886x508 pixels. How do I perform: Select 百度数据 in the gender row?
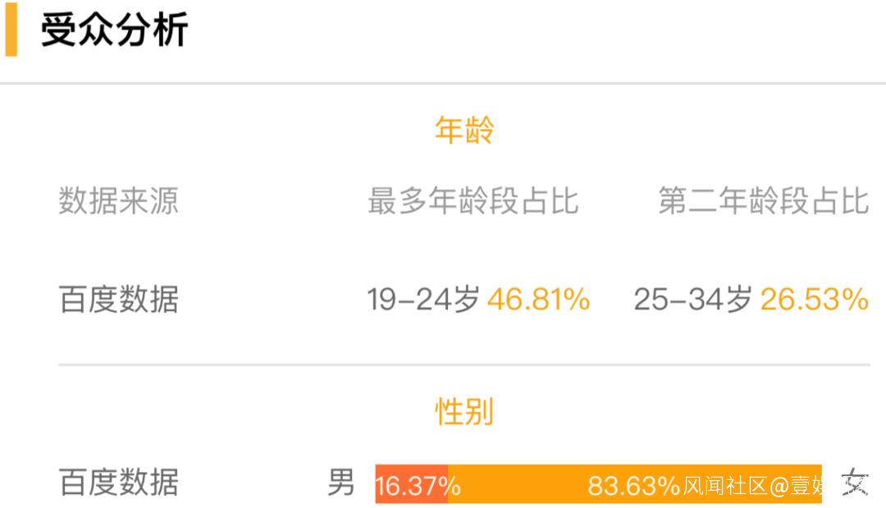click(118, 483)
